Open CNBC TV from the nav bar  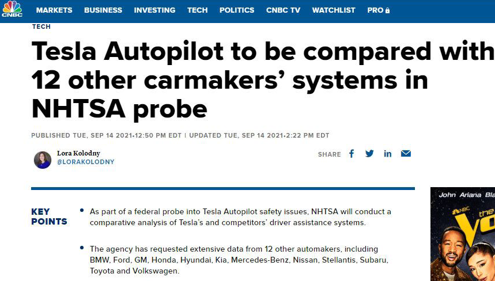283,10
